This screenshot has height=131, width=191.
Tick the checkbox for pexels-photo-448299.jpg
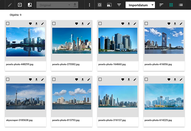pyautogui.click(x=8, y=24)
